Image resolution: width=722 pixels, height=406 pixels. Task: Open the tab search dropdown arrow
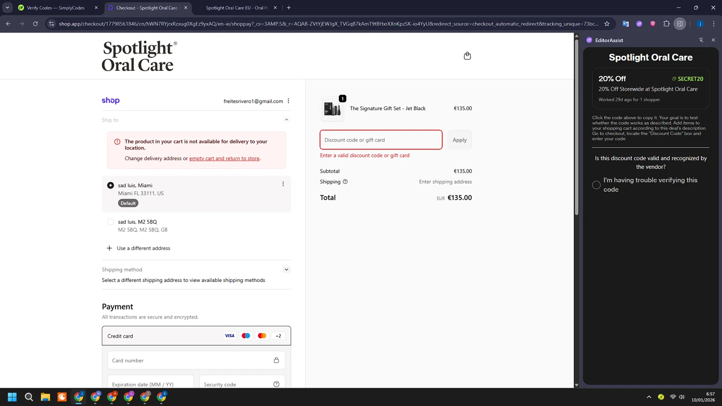pos(7,8)
